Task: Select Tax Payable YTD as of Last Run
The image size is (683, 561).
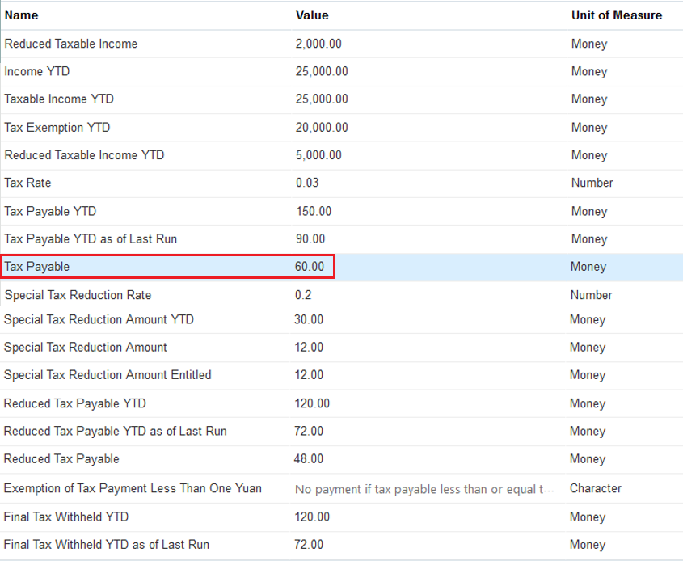Action: (91, 238)
